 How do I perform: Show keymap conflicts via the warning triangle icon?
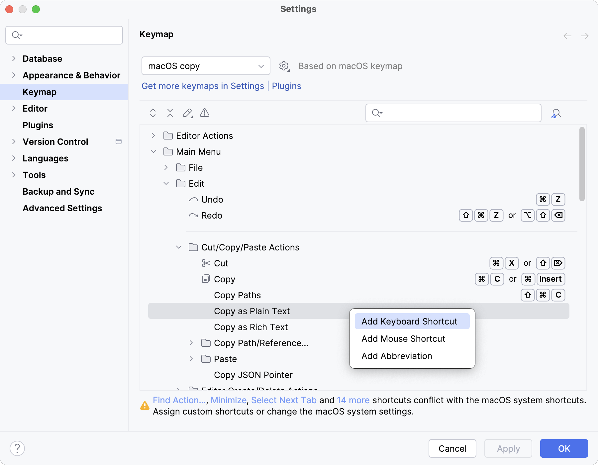205,113
